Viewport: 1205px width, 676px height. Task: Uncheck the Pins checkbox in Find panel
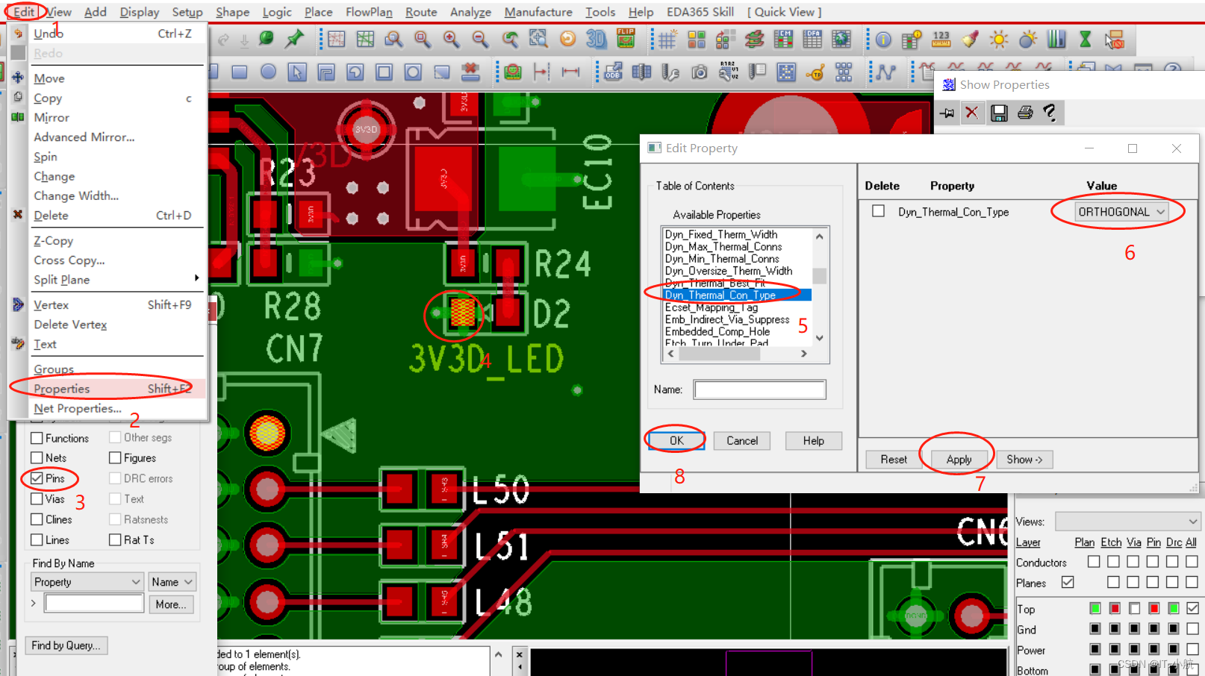pos(37,478)
